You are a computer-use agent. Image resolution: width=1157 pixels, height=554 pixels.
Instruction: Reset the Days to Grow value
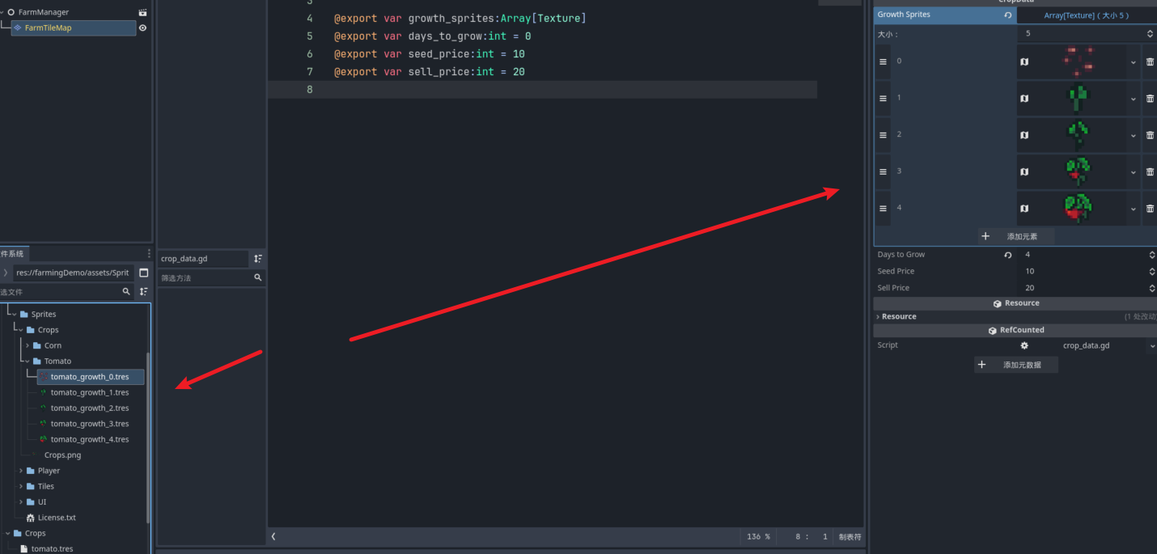click(1007, 255)
